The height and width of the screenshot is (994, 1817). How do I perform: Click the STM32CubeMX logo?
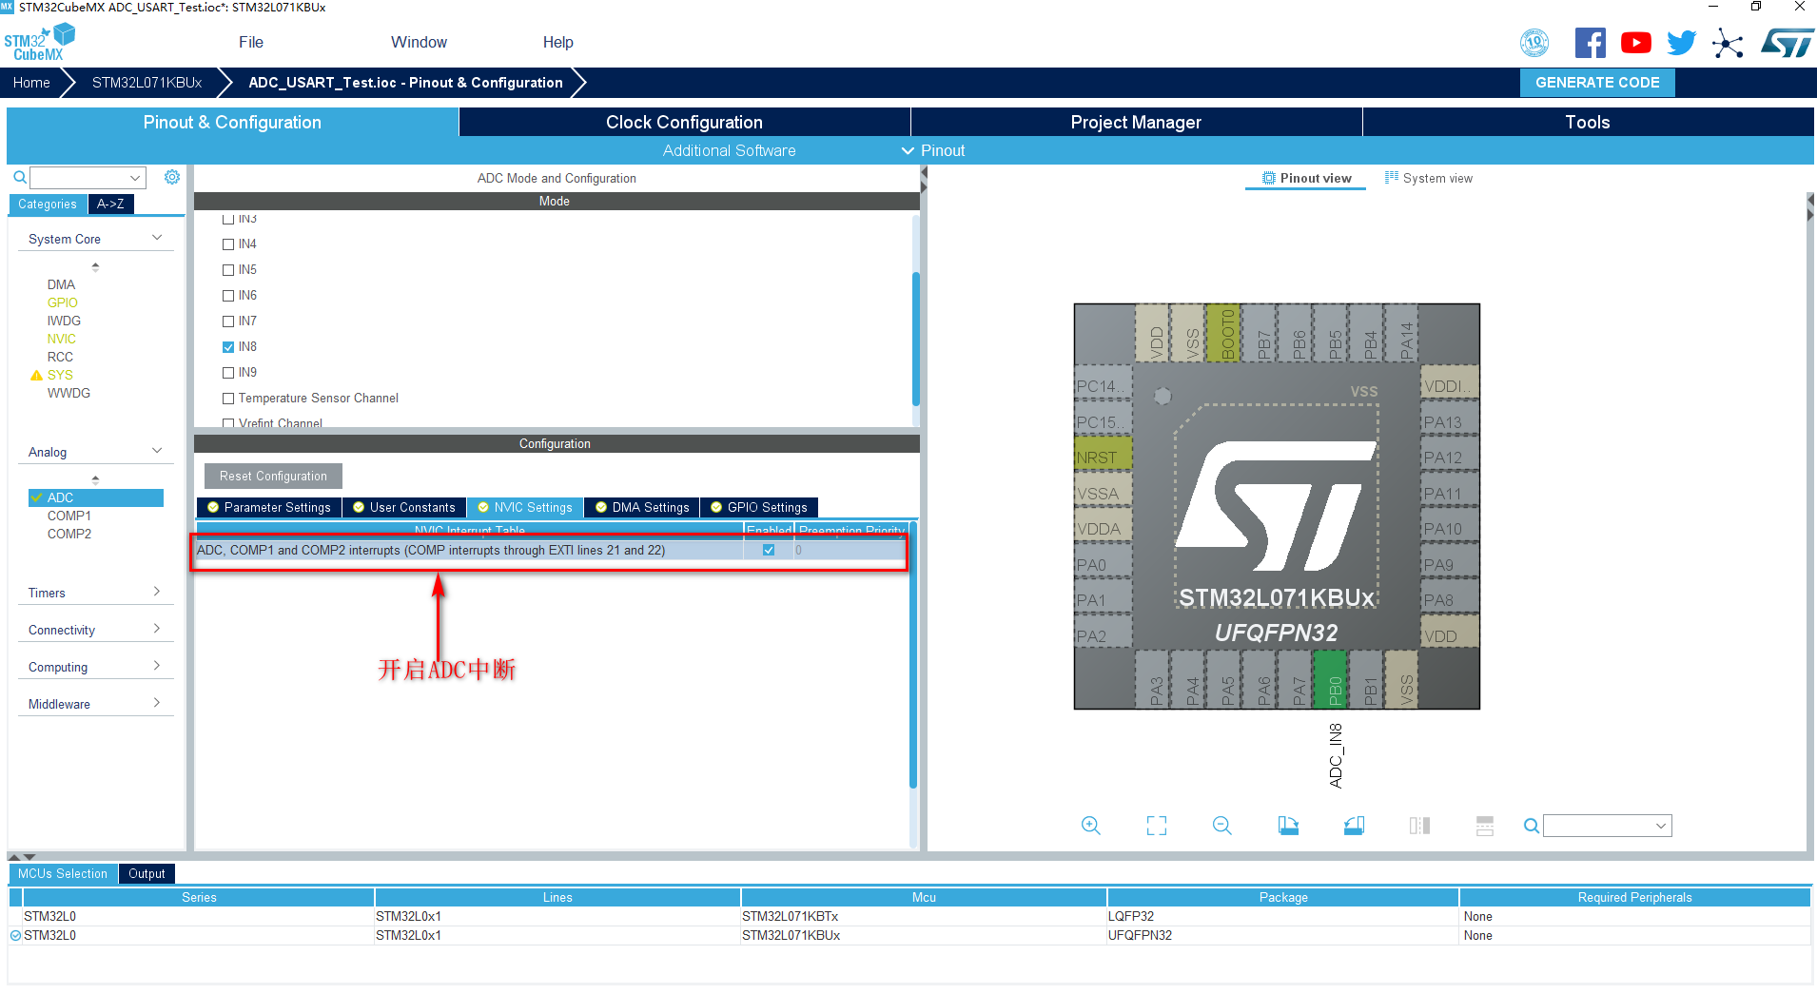tap(39, 42)
